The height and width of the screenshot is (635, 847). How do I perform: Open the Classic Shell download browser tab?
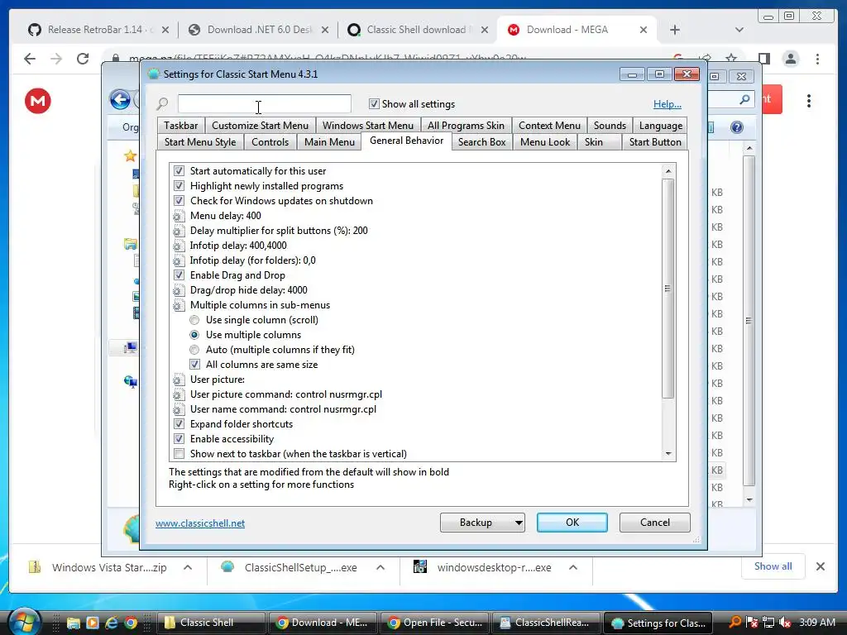417,30
